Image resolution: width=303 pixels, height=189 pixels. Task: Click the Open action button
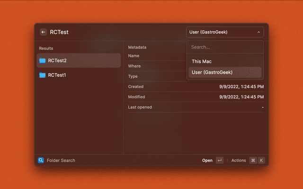coord(207,160)
